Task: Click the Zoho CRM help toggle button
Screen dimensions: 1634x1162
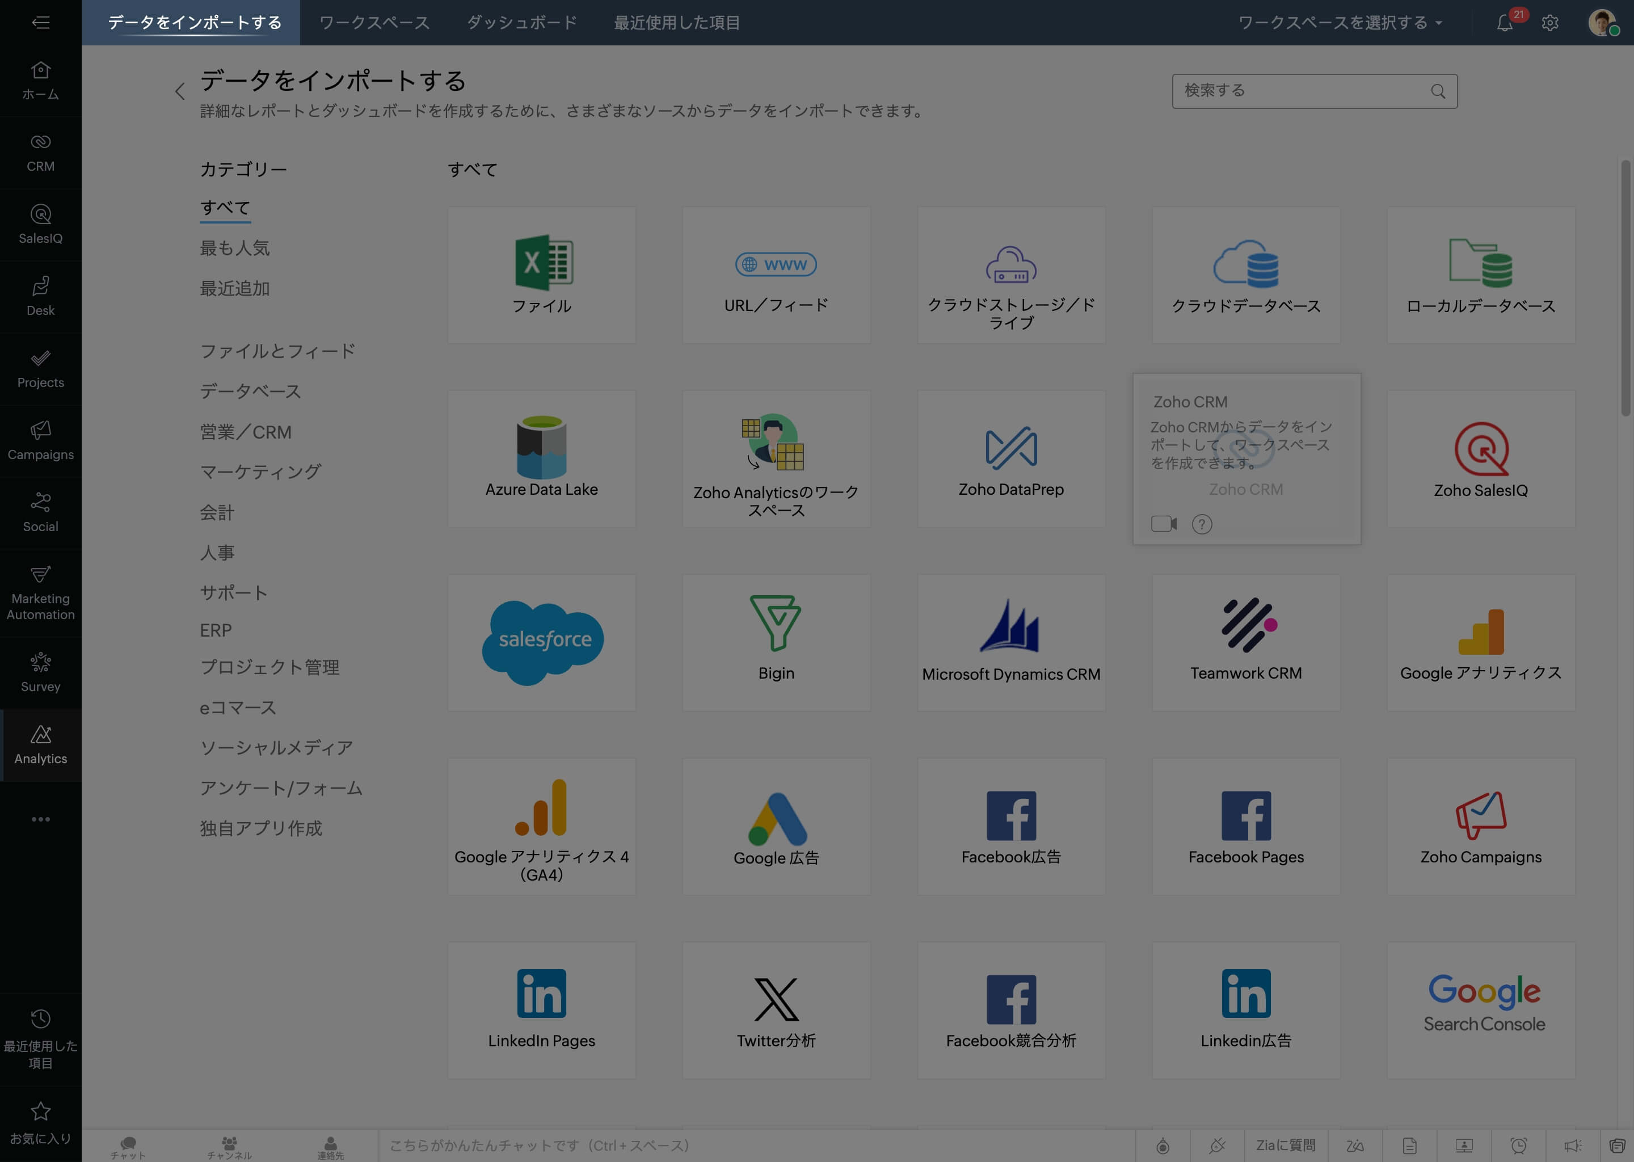Action: pos(1202,523)
